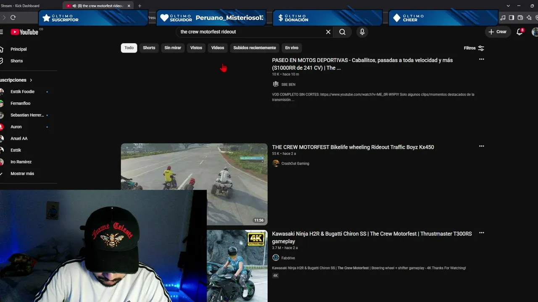Viewport: 538px width, 302px height.
Task: Open the Filtros filter options
Action: pyautogui.click(x=474, y=48)
